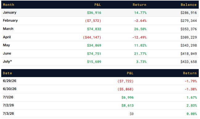Screen dimensions: 200x119
Task: Click 7/2/26 return of 2.03%
Action: [192, 105]
